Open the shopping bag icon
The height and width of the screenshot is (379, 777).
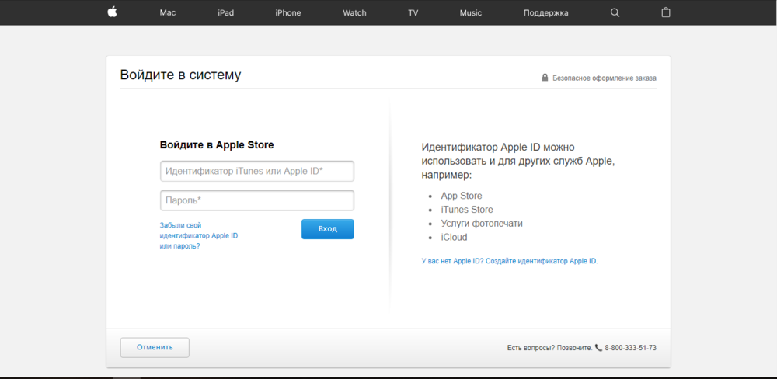click(x=666, y=12)
